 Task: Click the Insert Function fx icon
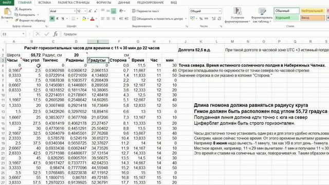(x=56, y=34)
